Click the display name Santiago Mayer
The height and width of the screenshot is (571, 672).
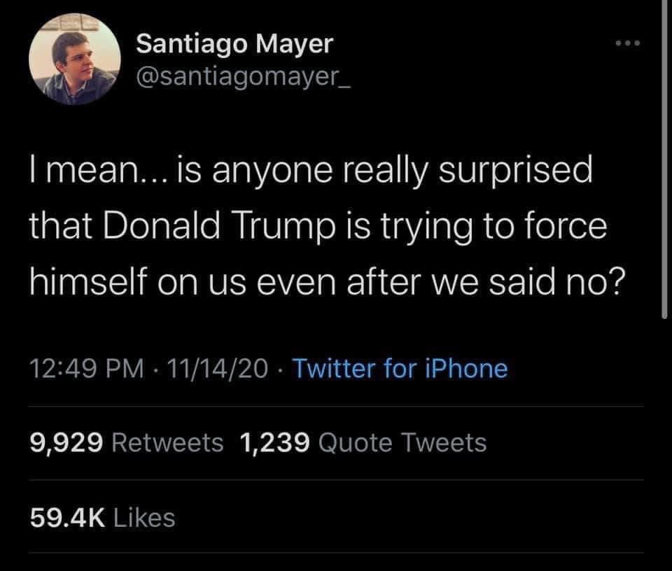[x=234, y=45]
